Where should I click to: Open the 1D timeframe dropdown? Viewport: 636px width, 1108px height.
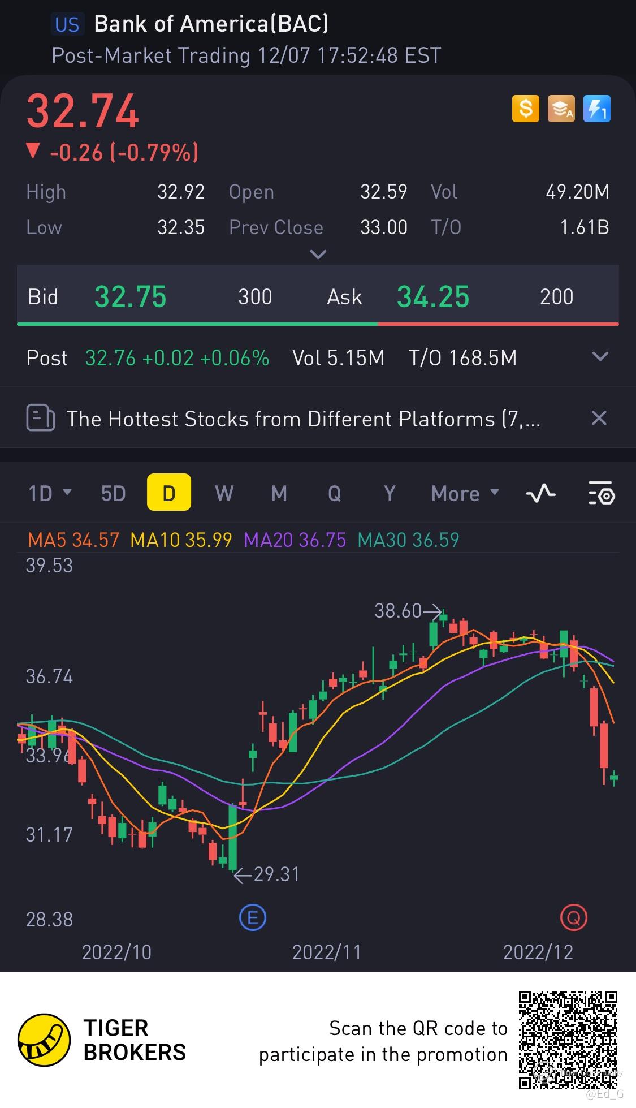click(50, 493)
